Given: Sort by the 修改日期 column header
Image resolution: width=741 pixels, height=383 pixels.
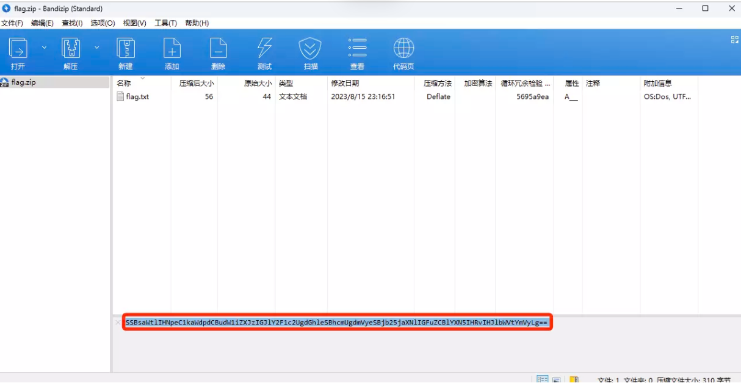Looking at the screenshot, I should point(345,84).
